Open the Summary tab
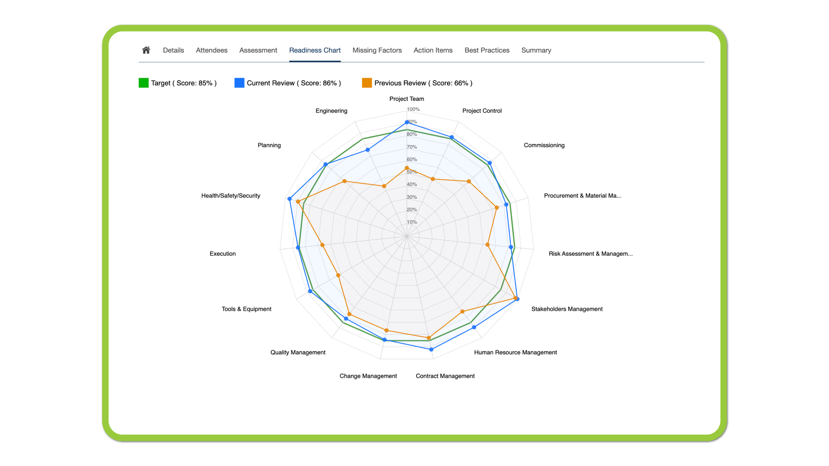Image resolution: width=829 pixels, height=466 pixels. pos(536,50)
